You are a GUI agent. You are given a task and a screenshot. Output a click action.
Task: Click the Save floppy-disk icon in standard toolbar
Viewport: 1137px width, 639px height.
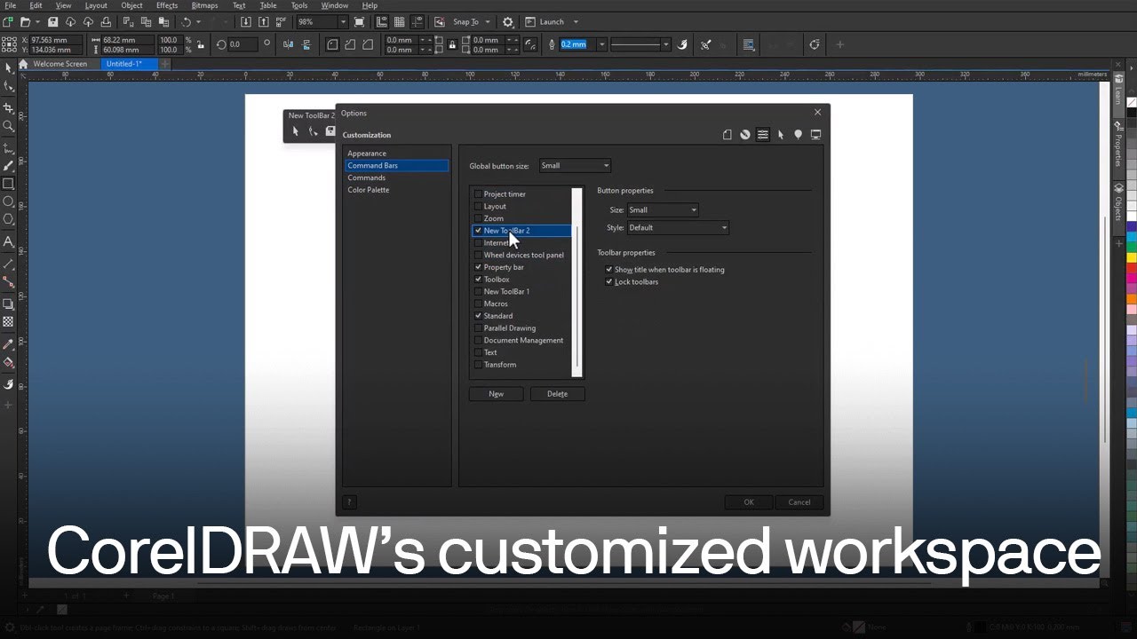click(x=53, y=21)
